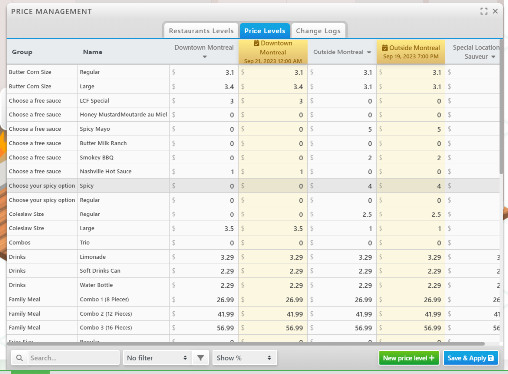This screenshot has width=508, height=374.
Task: Close the Price Management dialog
Action: [x=495, y=11]
